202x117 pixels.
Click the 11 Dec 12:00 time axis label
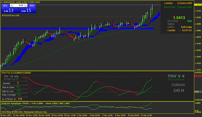click(x=146, y=115)
